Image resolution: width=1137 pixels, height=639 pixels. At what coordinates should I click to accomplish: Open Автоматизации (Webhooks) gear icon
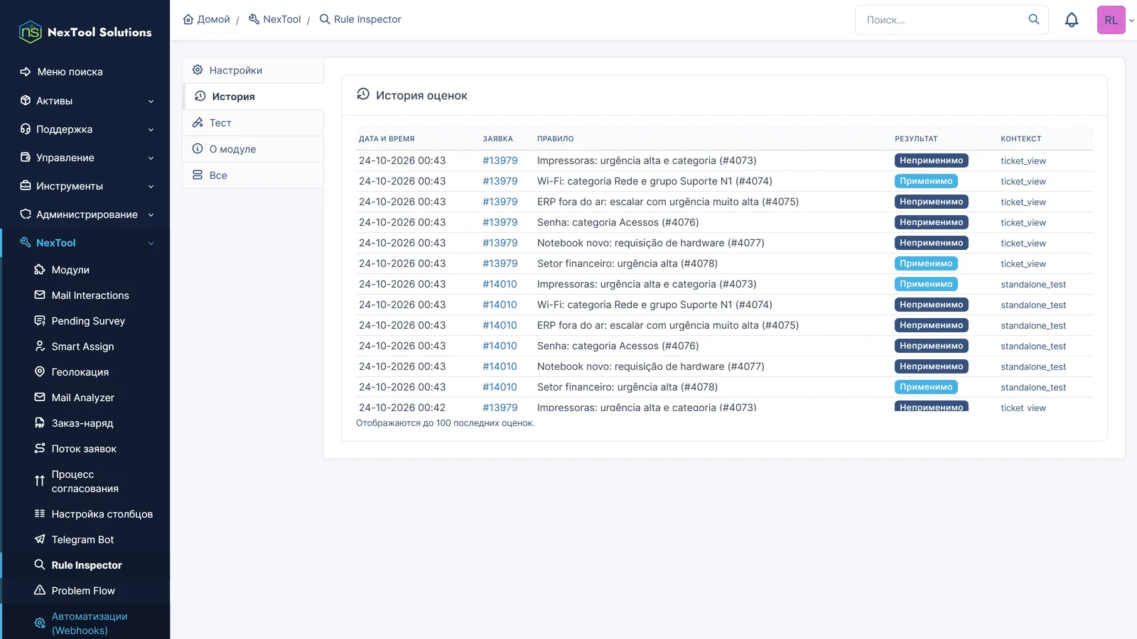[40, 623]
